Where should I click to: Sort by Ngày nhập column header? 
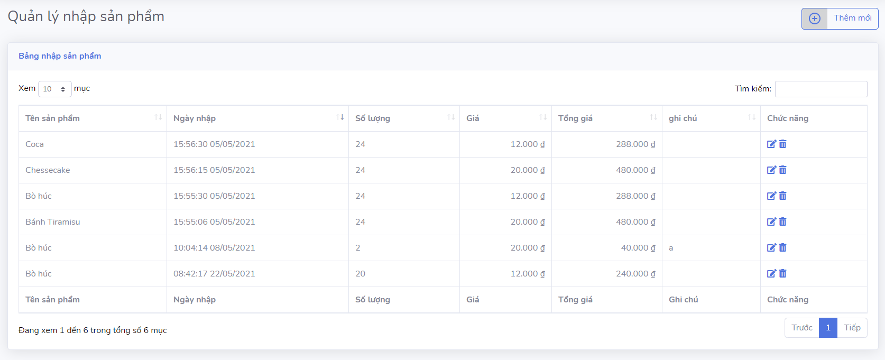tap(257, 118)
